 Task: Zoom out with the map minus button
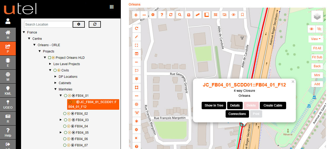[144, 15]
